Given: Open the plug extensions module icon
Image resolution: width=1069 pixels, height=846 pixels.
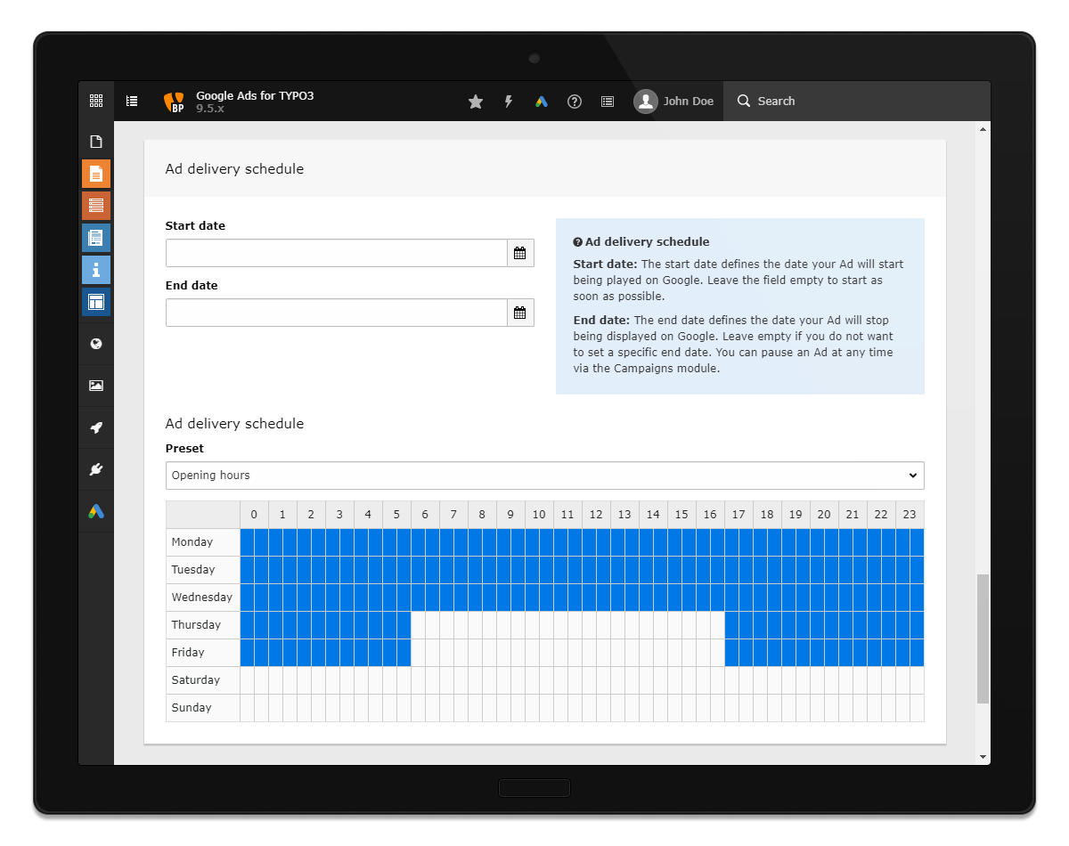Looking at the screenshot, I should [96, 469].
